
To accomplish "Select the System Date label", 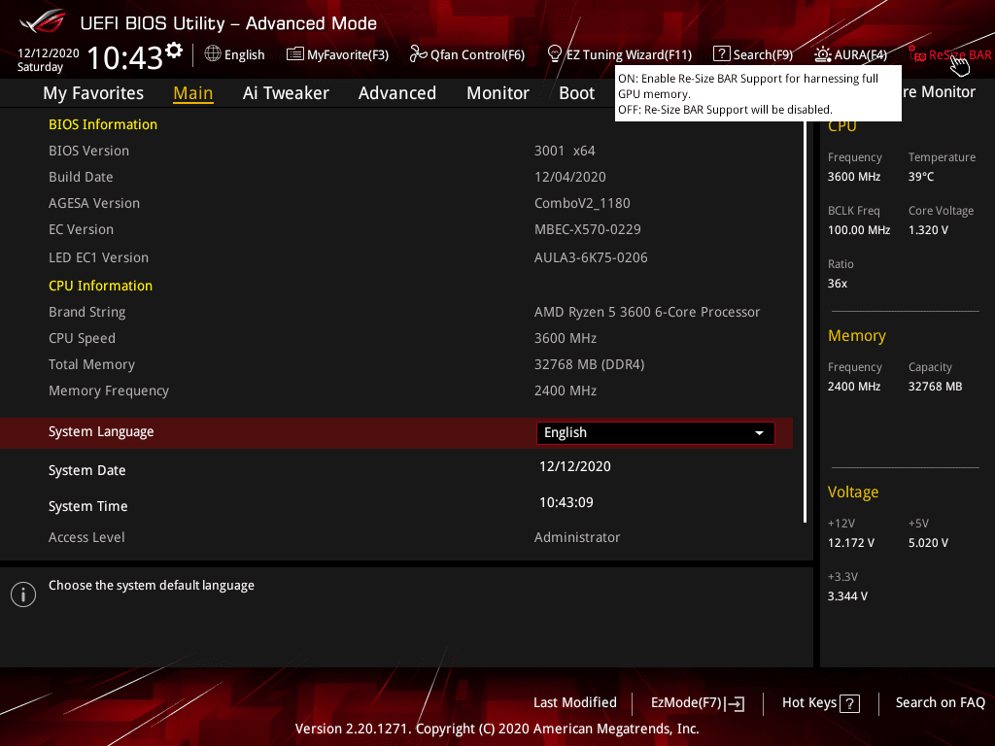I will click(86, 471).
